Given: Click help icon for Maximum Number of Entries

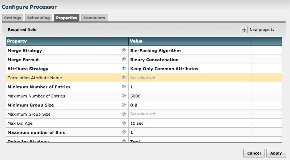Looking at the screenshot, I should click(x=124, y=96).
